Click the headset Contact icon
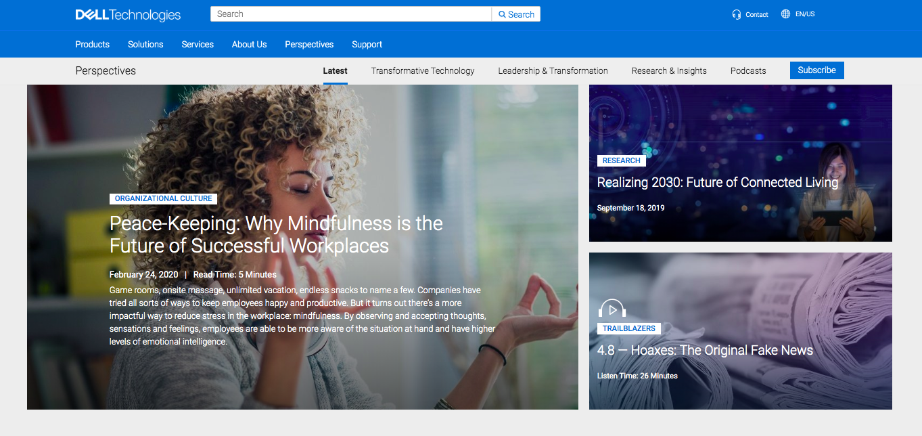The height and width of the screenshot is (436, 922). 737,14
